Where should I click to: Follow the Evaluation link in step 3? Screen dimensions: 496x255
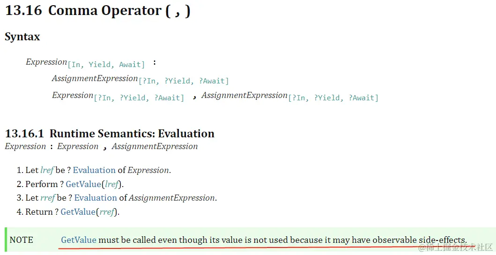point(96,198)
